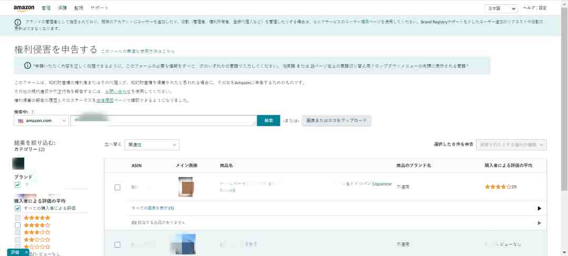
Task: Check the two-star rating filter
Action: [18, 239]
